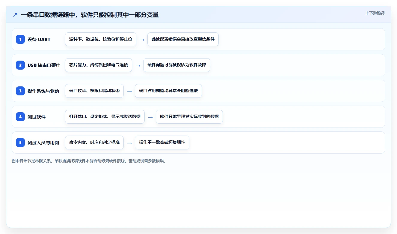Image resolution: width=397 pixels, height=234 pixels.
Task: Click step number 5 badge
Action: (x=20, y=142)
